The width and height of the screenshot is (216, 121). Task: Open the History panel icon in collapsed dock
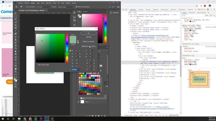[74, 13]
